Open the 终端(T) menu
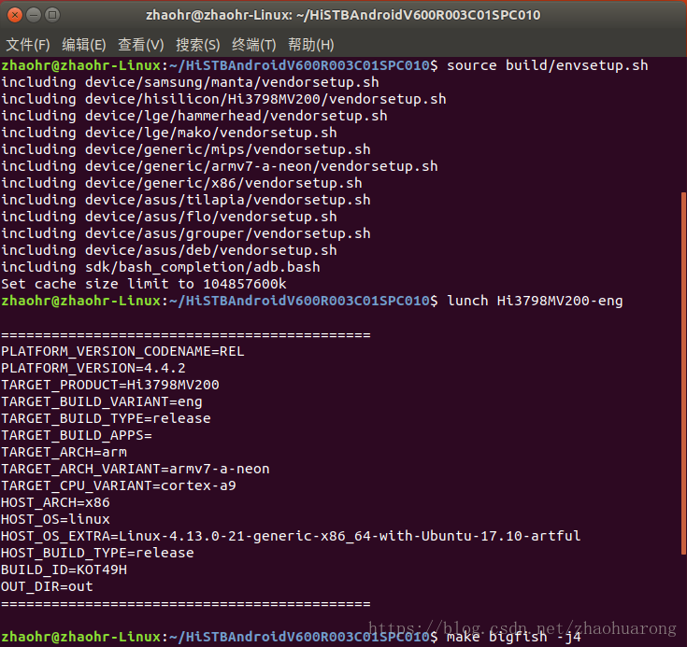This screenshot has height=647, width=687. tap(253, 45)
